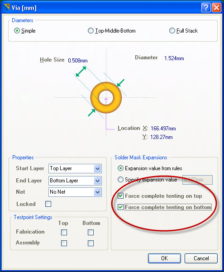Click the OK button
Image resolution: width=224 pixels, height=272 pixels.
[164, 258]
